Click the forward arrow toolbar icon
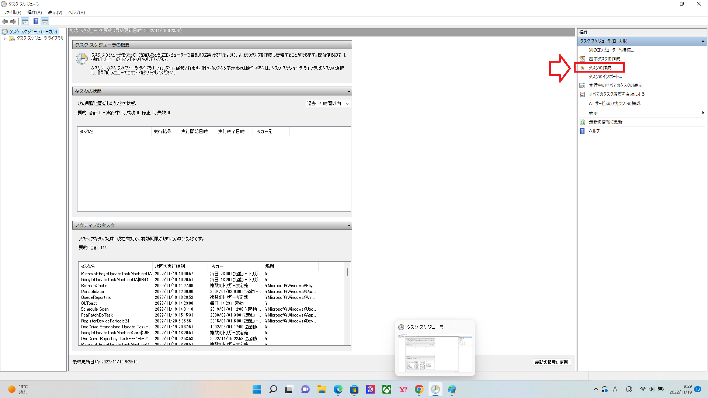The width and height of the screenshot is (708, 398). coord(13,21)
